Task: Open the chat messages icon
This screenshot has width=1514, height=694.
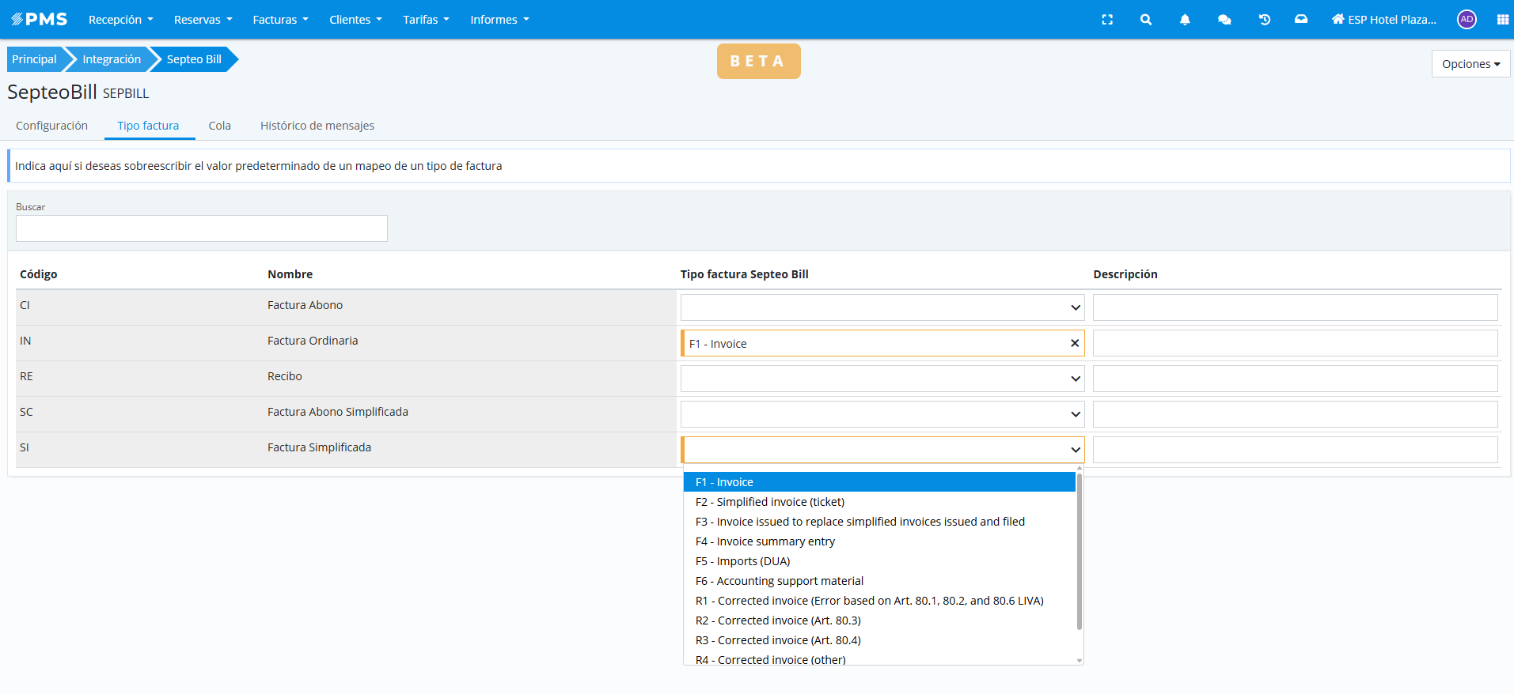Action: 1224,20
